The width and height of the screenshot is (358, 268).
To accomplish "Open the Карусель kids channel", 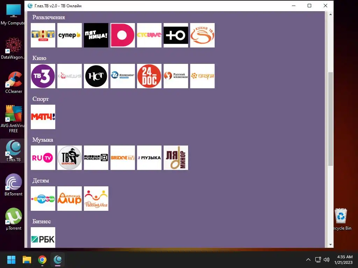I will 43,198.
